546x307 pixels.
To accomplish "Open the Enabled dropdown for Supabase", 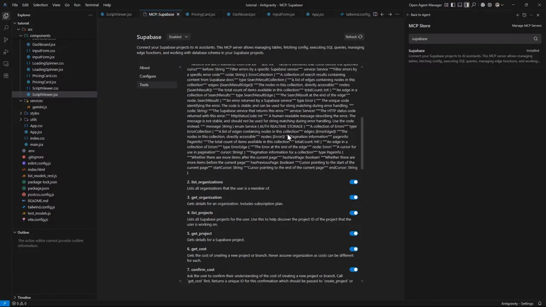I will [x=178, y=37].
